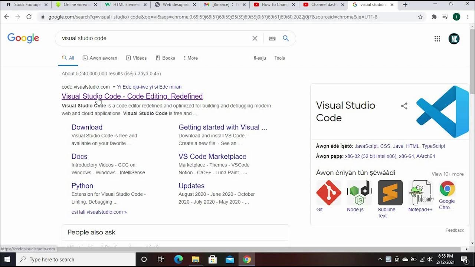Open the JavaScript language link
The image size is (475, 267).
point(366,146)
